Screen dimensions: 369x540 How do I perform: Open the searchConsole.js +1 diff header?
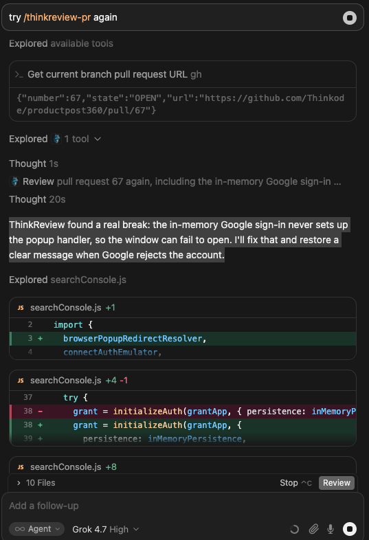(x=183, y=308)
